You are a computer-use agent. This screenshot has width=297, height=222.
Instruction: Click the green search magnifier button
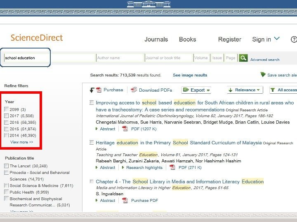(x=243, y=58)
